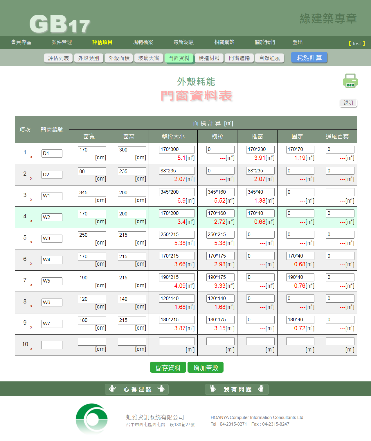Viewport: 371px width, 441px height.
Task: Click the red x beside row 7
Action: click(x=31, y=285)
